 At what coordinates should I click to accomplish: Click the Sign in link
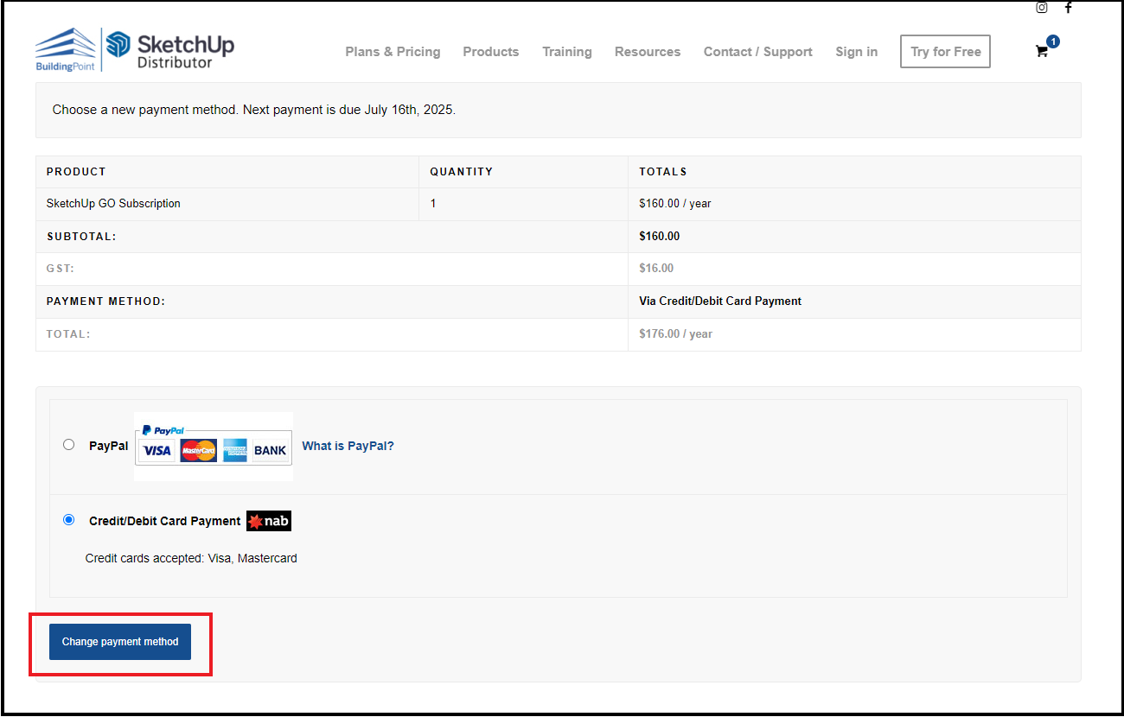[856, 52]
